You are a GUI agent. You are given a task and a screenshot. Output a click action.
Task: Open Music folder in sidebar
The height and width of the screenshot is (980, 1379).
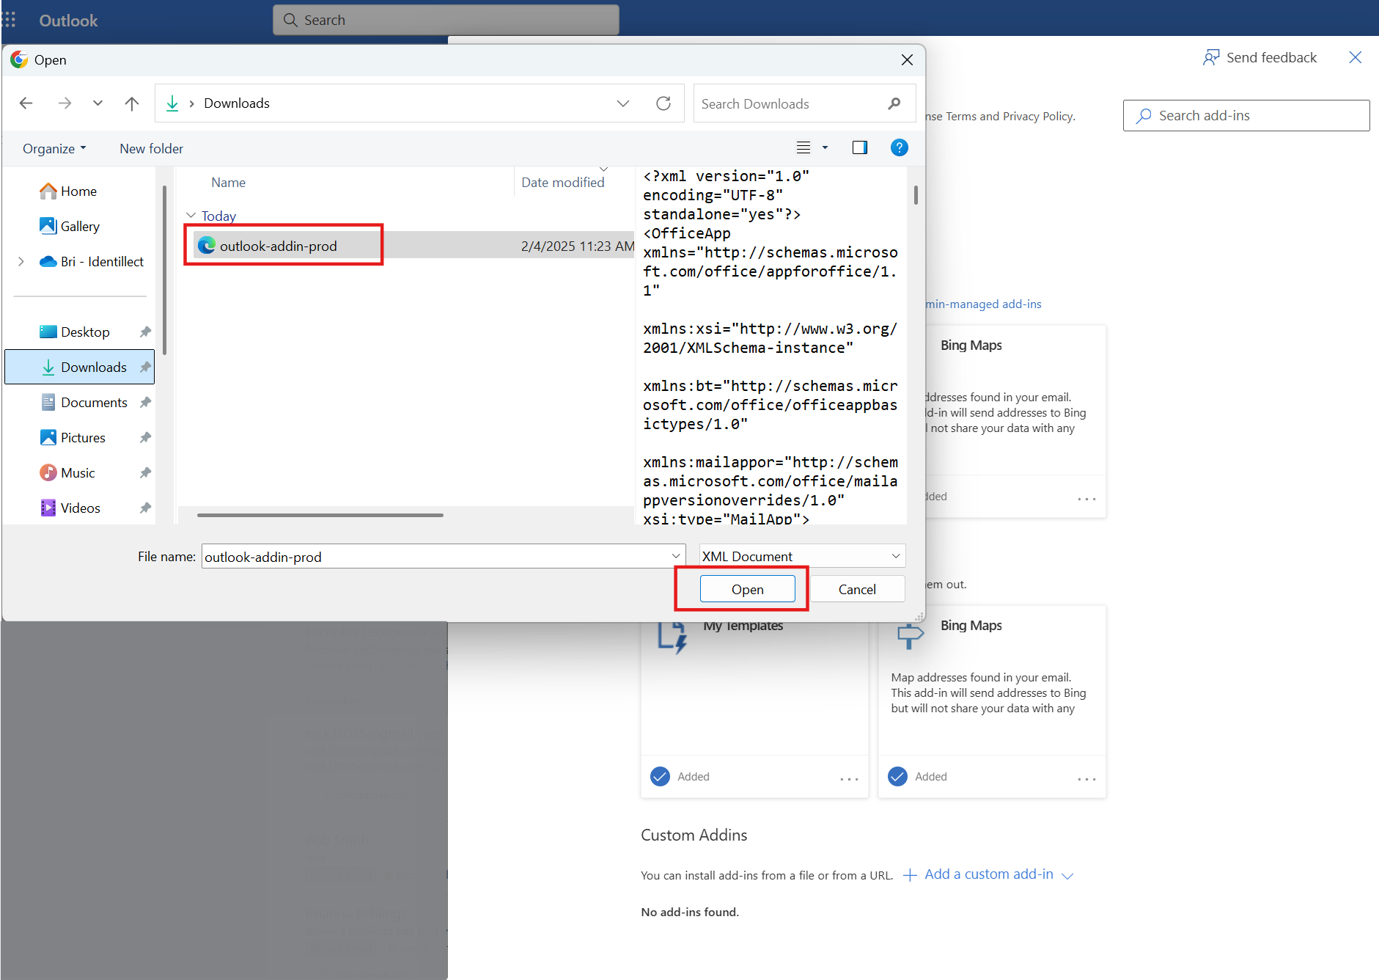68,473
